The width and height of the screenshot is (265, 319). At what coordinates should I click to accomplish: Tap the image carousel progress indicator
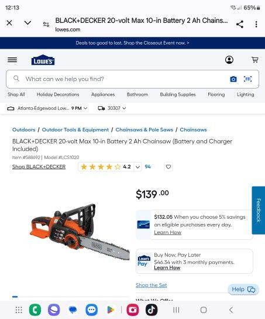coord(15,297)
